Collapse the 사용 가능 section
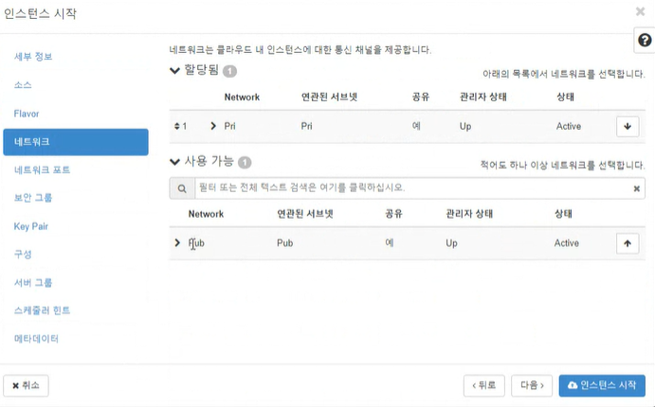The height and width of the screenshot is (407, 655). (174, 162)
